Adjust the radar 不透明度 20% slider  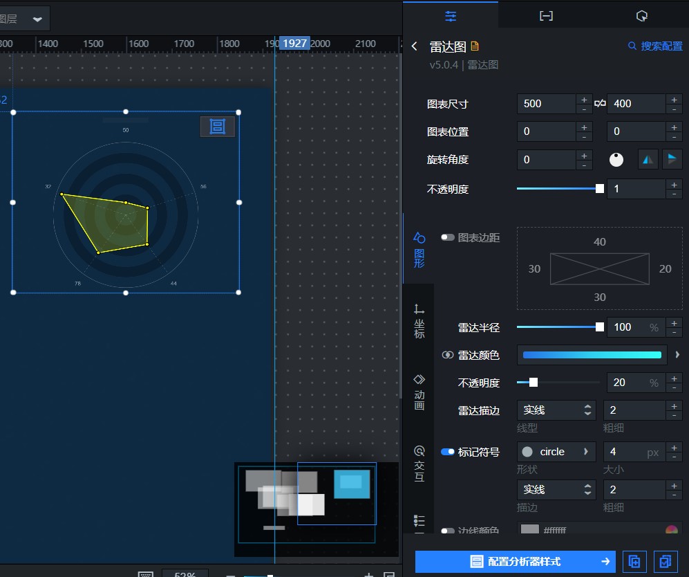click(x=558, y=382)
